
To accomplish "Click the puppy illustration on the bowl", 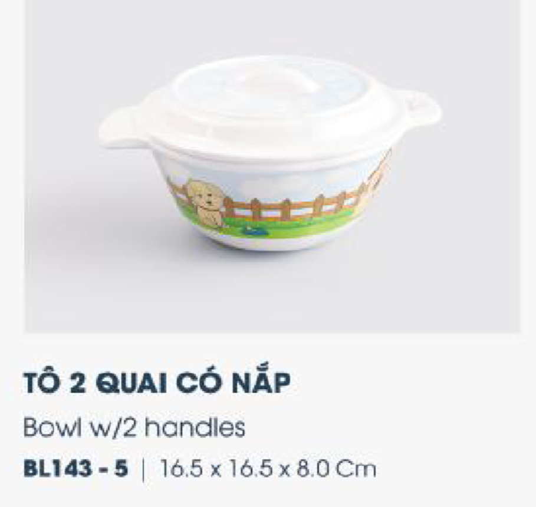I will (205, 202).
